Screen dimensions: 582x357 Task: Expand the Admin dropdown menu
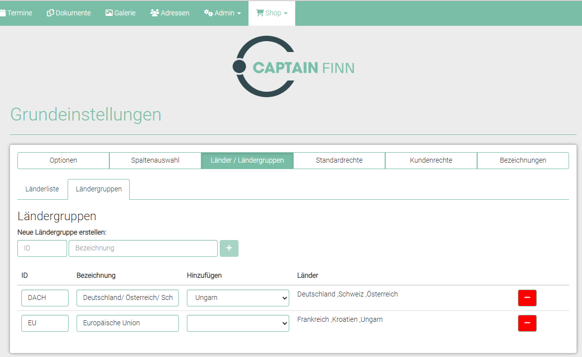click(222, 13)
